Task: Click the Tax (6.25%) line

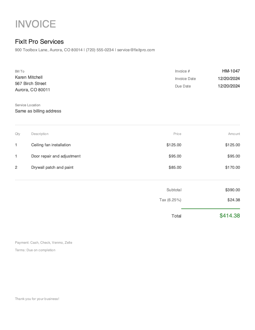Action: click(x=170, y=200)
